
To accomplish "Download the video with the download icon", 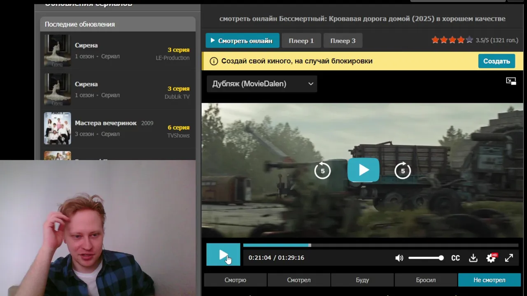I will [x=473, y=258].
